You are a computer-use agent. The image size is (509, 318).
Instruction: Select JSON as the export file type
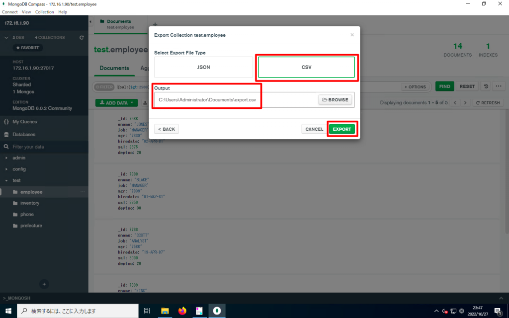point(203,66)
